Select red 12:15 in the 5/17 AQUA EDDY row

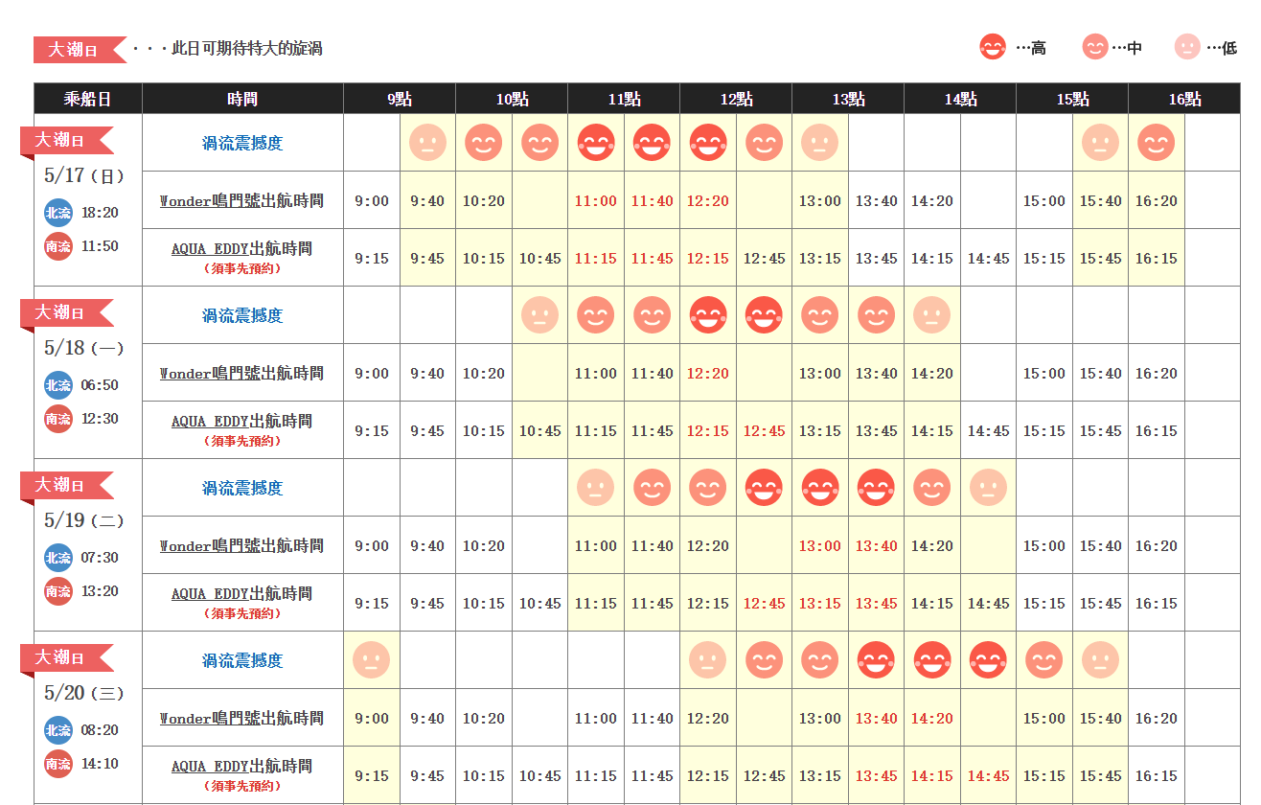(708, 259)
